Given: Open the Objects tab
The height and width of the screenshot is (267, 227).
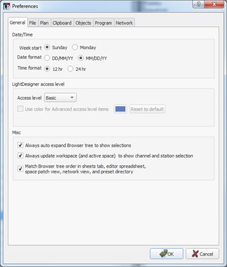Looking at the screenshot, I should click(x=83, y=23).
